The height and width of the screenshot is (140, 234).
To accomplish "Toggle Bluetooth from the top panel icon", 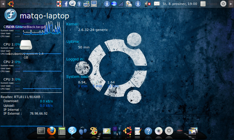I will 79,4.
